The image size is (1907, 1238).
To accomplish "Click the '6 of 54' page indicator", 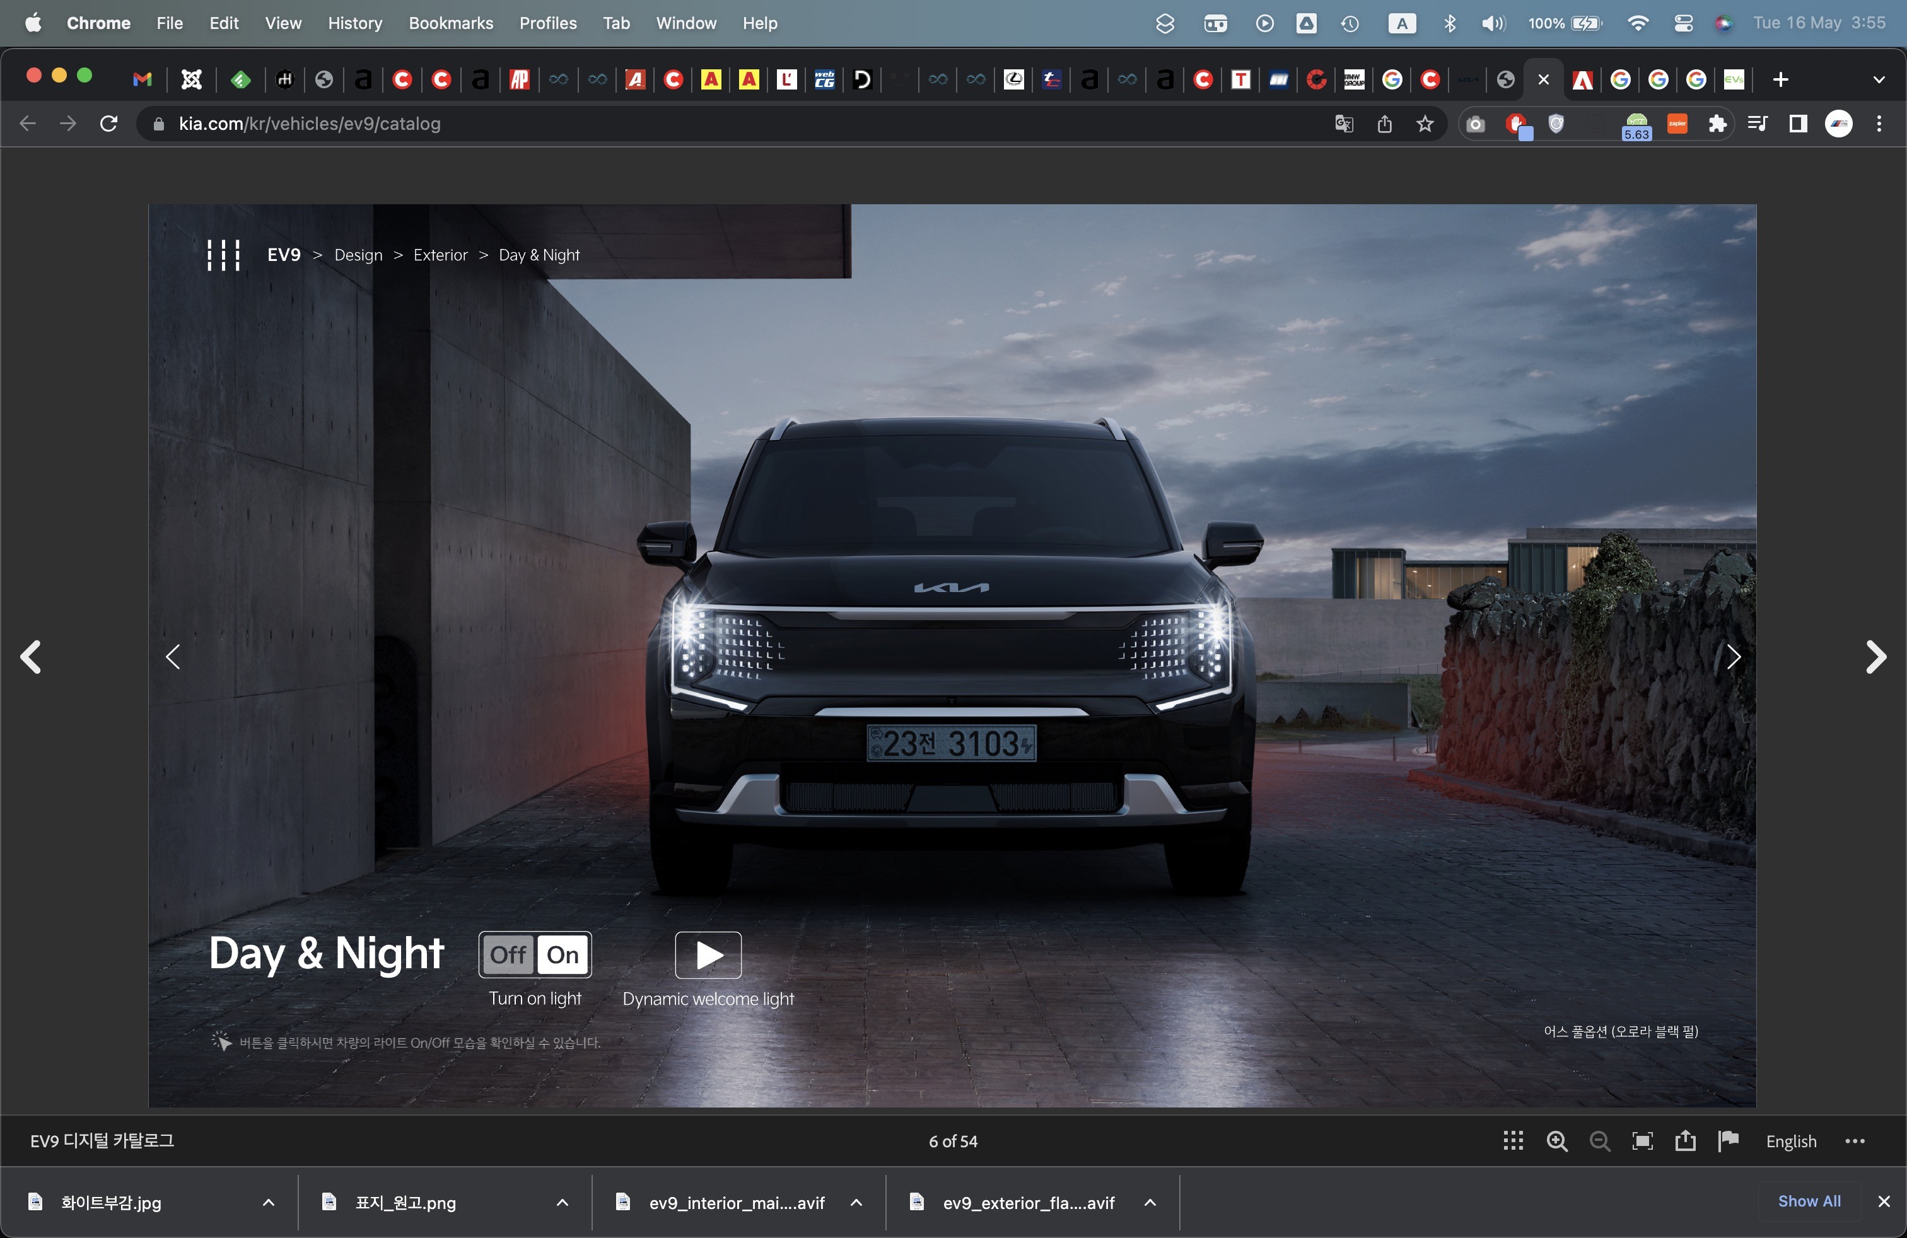I will click(953, 1141).
